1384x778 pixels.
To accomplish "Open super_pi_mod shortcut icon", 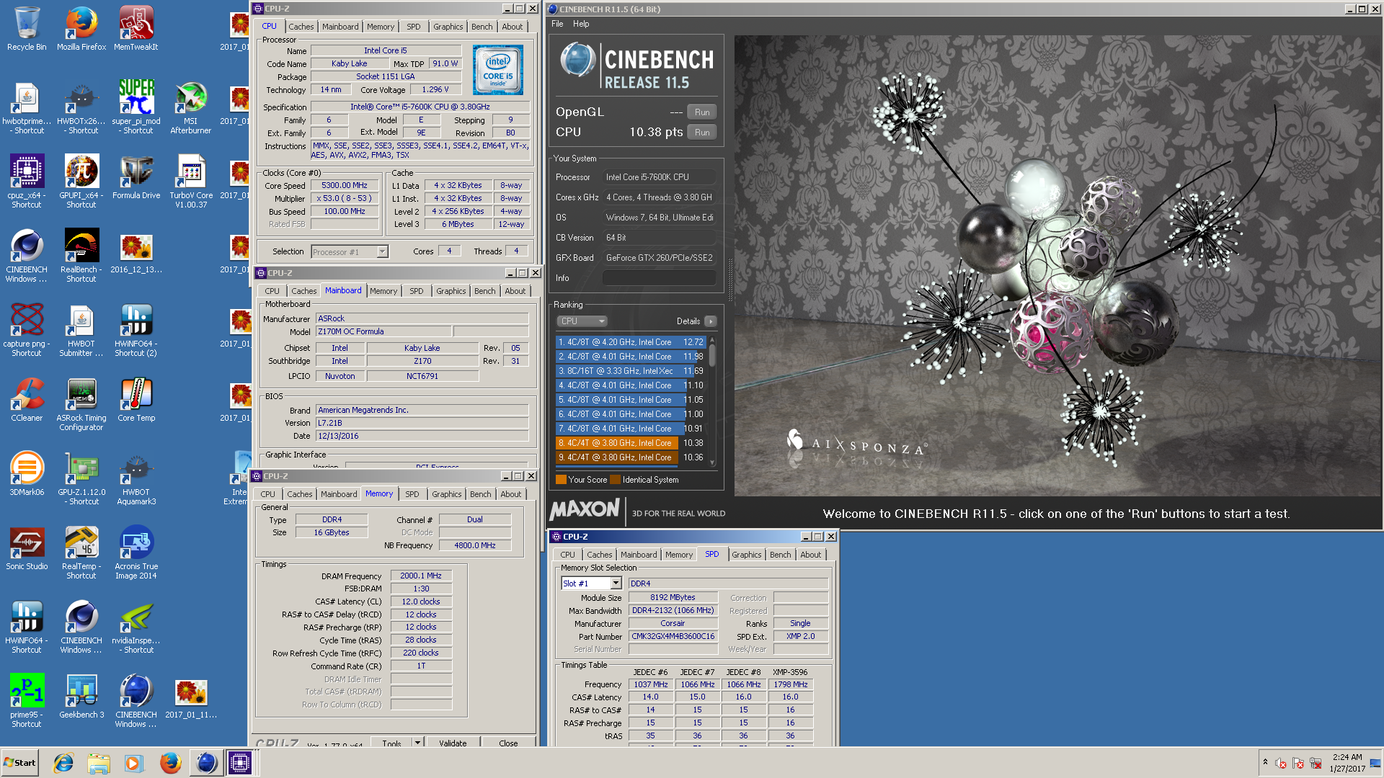I will point(136,107).
